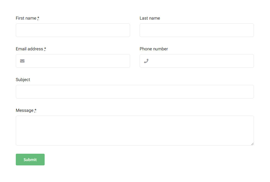
Task: Focus the First name input field
Action: 73,30
